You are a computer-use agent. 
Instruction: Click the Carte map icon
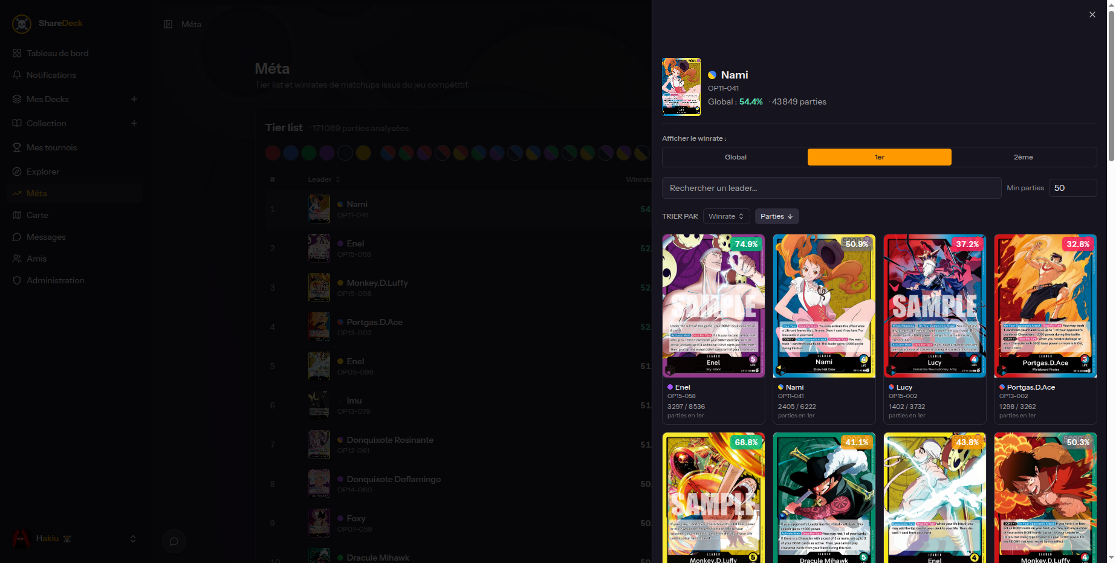pos(17,215)
